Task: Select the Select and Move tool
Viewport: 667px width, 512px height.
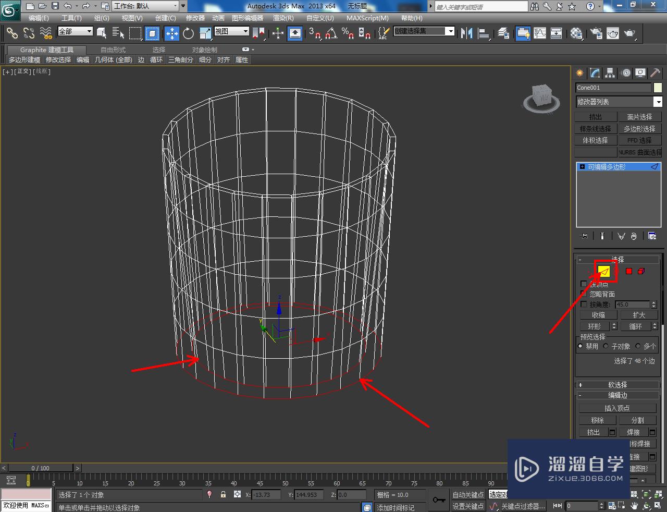Action: coord(171,33)
